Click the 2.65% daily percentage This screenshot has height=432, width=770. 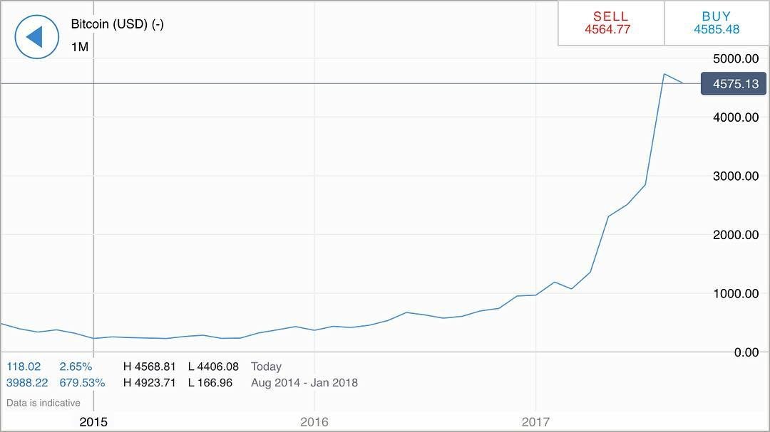[76, 367]
